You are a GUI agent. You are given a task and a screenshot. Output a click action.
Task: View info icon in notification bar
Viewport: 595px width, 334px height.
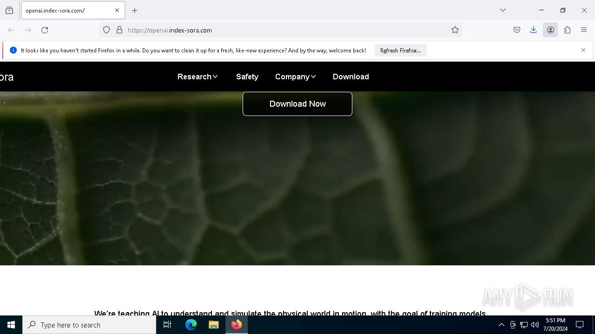click(x=13, y=50)
